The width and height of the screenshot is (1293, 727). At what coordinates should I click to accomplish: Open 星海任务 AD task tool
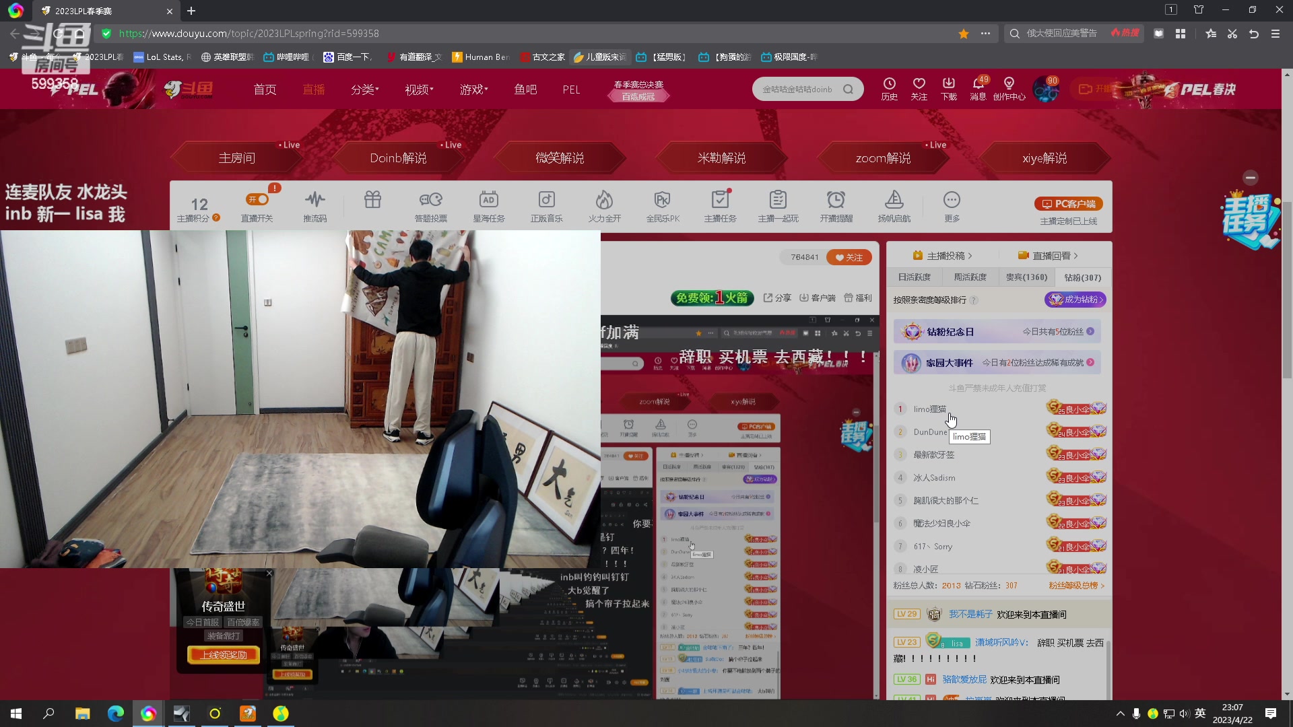coord(488,206)
